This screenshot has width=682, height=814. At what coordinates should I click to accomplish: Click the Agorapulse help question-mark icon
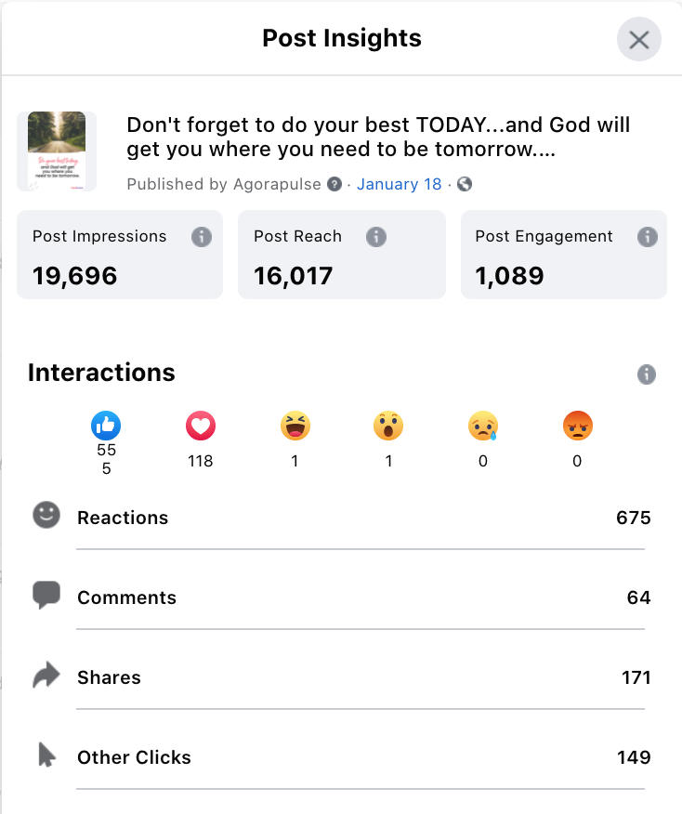pos(334,184)
